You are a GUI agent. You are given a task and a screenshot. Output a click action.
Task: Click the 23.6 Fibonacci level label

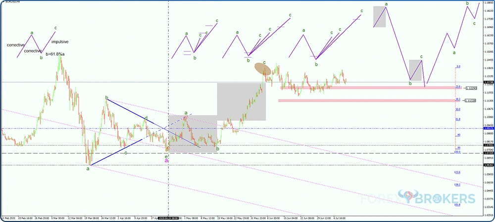point(458,87)
